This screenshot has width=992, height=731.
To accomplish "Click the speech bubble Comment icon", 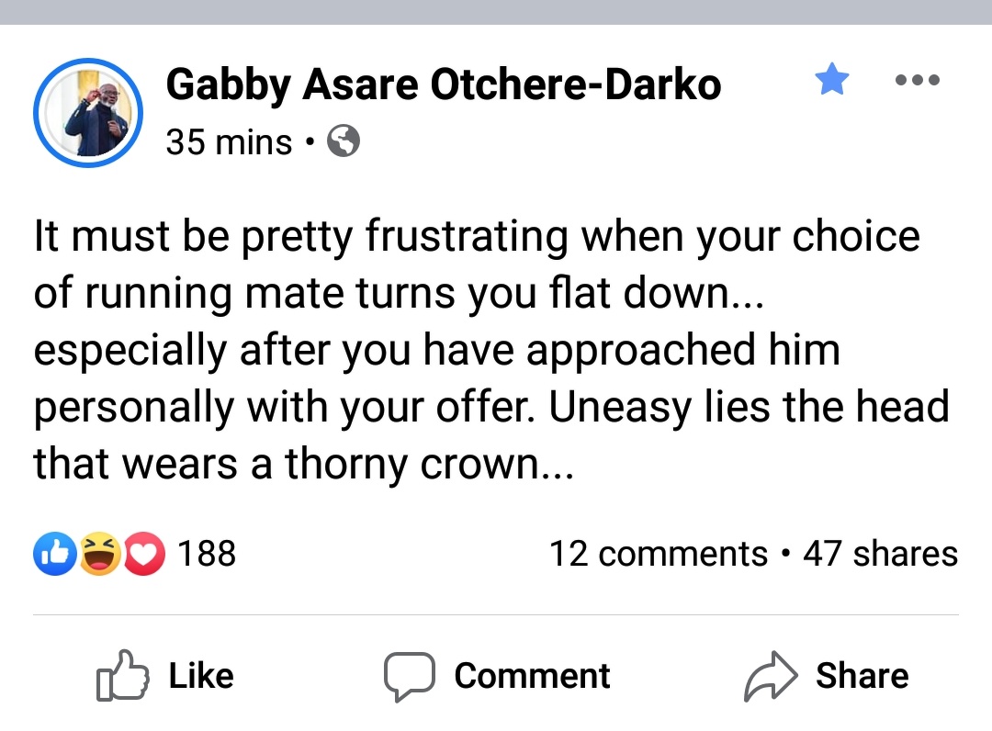I will tap(409, 676).
